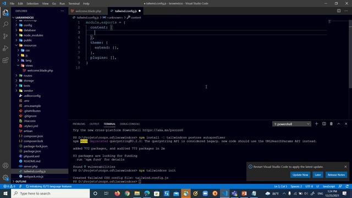This screenshot has width=352, height=198.
Task: Open welcome.blade.php in views folder
Action: pyautogui.click(x=40, y=70)
